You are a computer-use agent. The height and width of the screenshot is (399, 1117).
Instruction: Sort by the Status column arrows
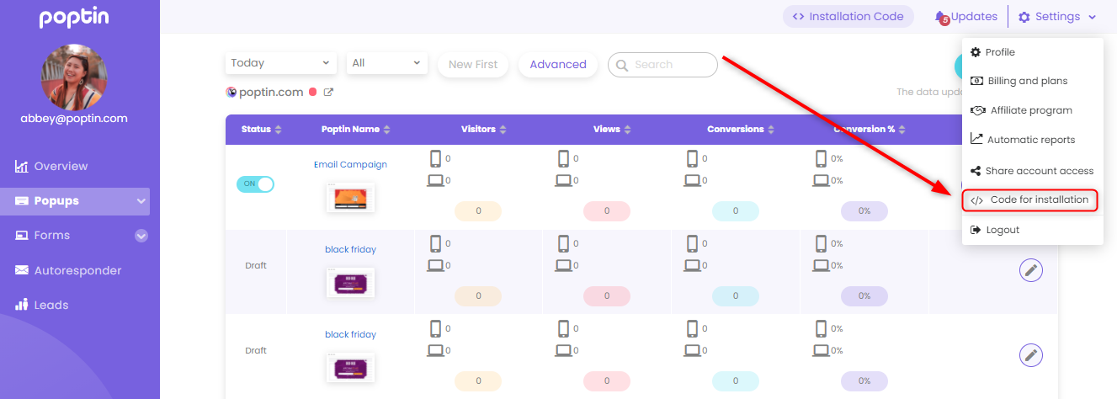278,130
